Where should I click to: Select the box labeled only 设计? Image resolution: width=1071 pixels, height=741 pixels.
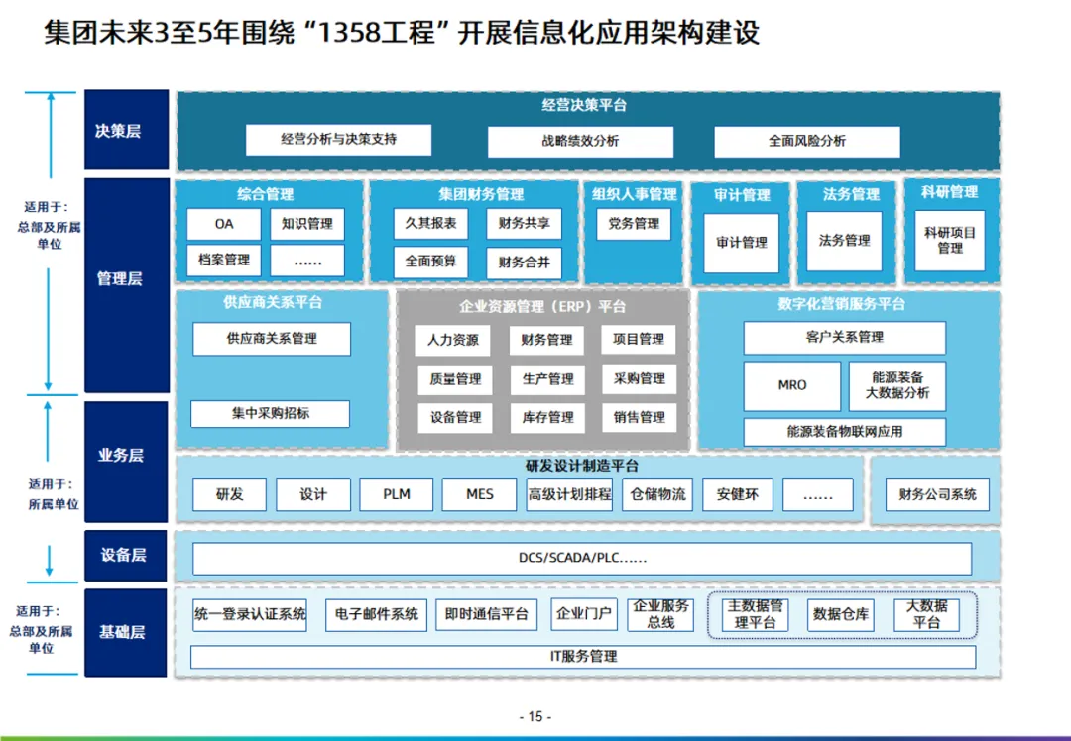[313, 494]
